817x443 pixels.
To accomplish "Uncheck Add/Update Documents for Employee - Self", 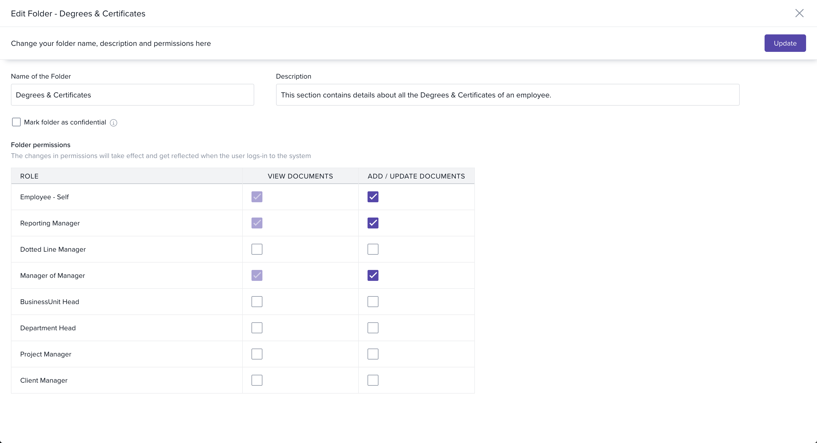I will pyautogui.click(x=373, y=197).
